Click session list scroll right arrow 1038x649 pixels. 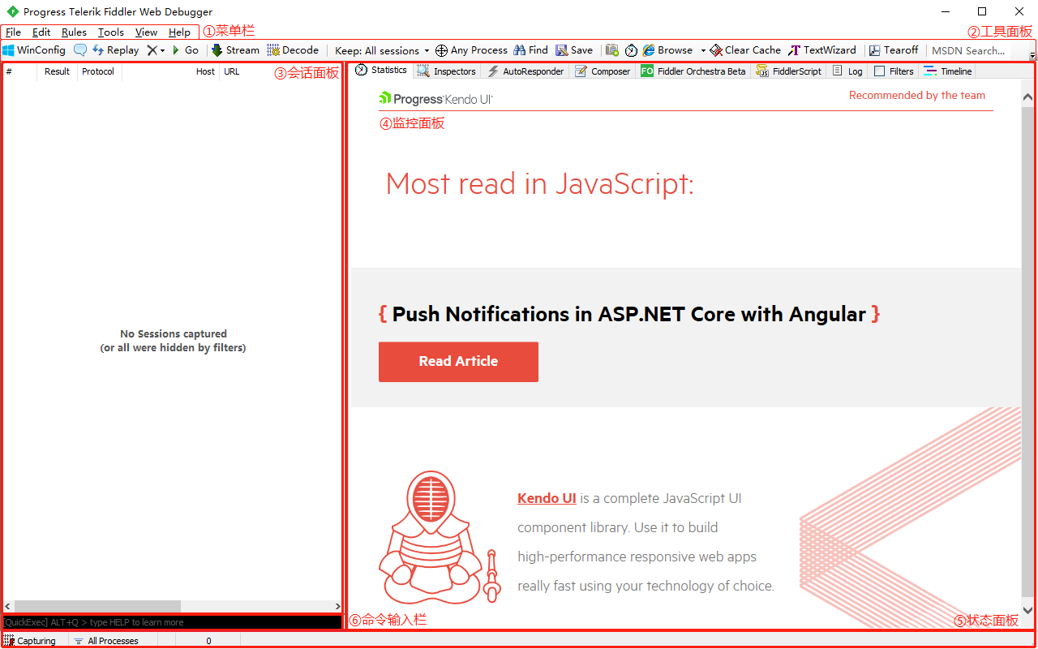point(337,607)
